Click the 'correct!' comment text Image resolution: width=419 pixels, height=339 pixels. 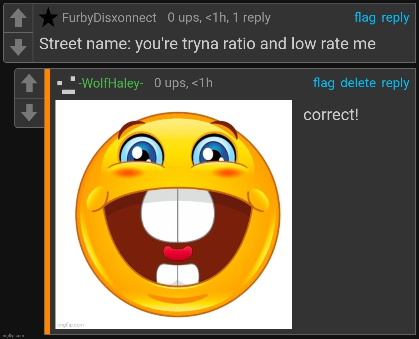331,115
